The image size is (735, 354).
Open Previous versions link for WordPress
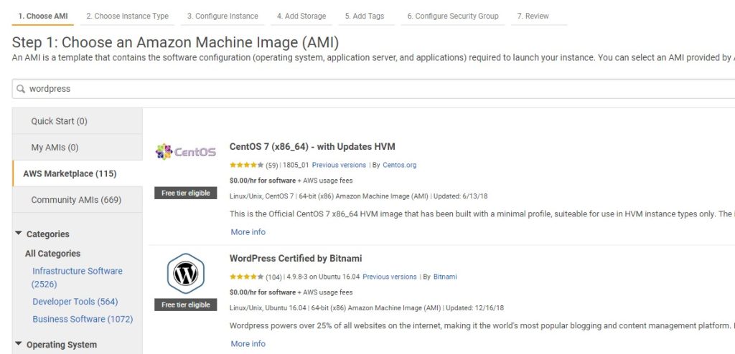click(x=390, y=277)
